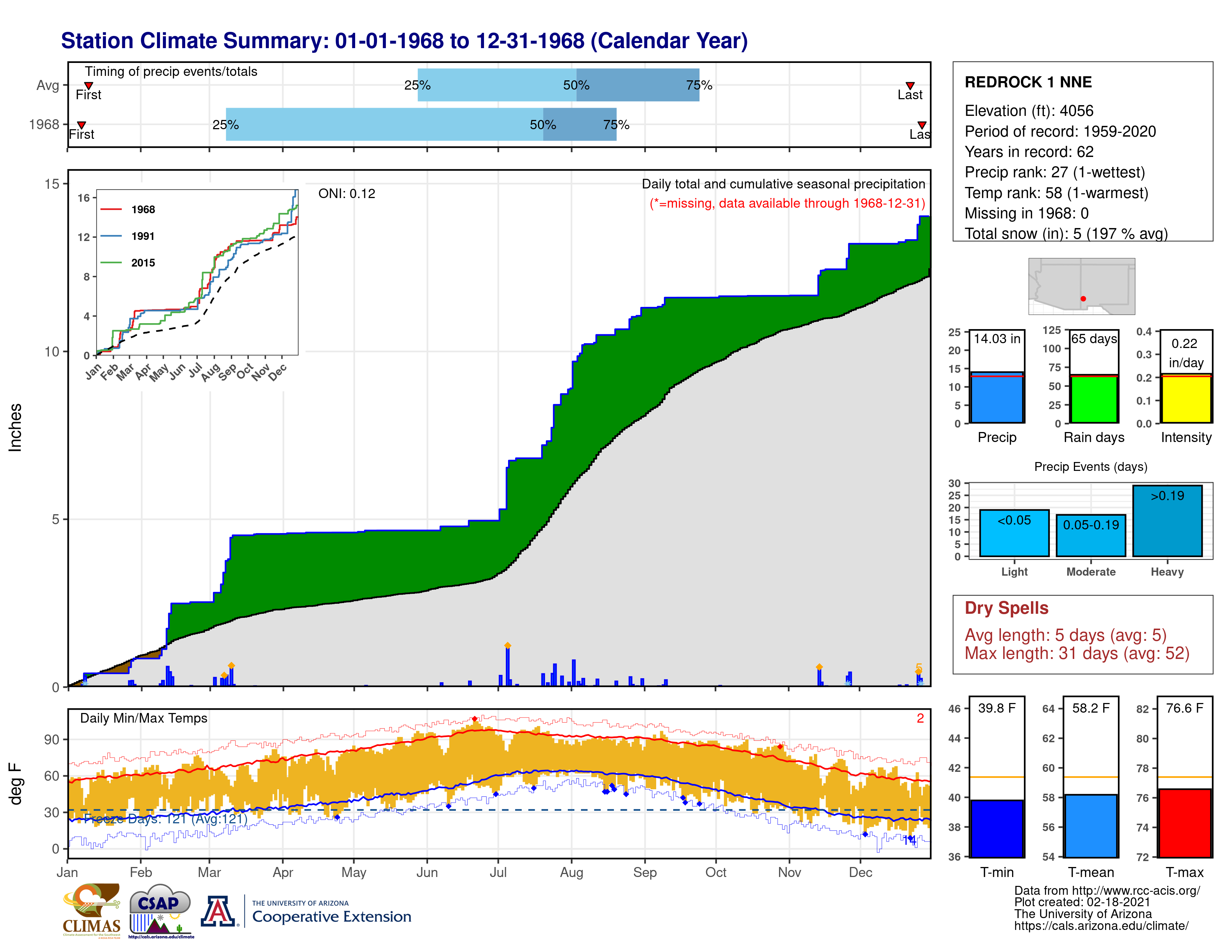This screenshot has width=1222, height=944.
Task: Open the cals.arizona.edu/climate link at bottom right
Action: tap(1101, 925)
